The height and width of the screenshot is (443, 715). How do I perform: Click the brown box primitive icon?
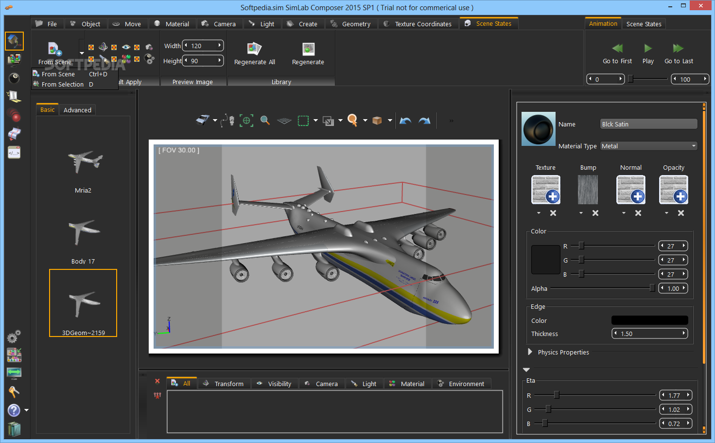377,120
